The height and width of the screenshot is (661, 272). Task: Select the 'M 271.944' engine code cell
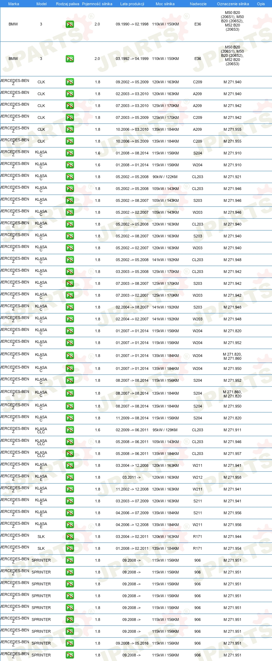point(232,537)
